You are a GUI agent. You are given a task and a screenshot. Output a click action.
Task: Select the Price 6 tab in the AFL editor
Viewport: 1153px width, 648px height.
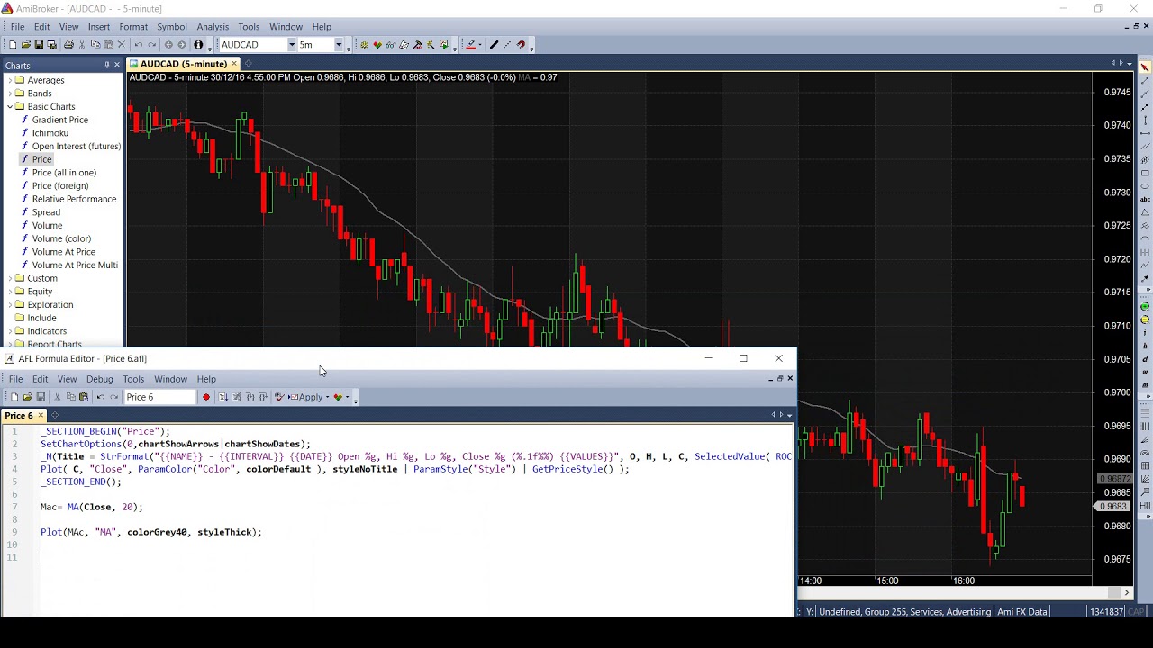18,416
